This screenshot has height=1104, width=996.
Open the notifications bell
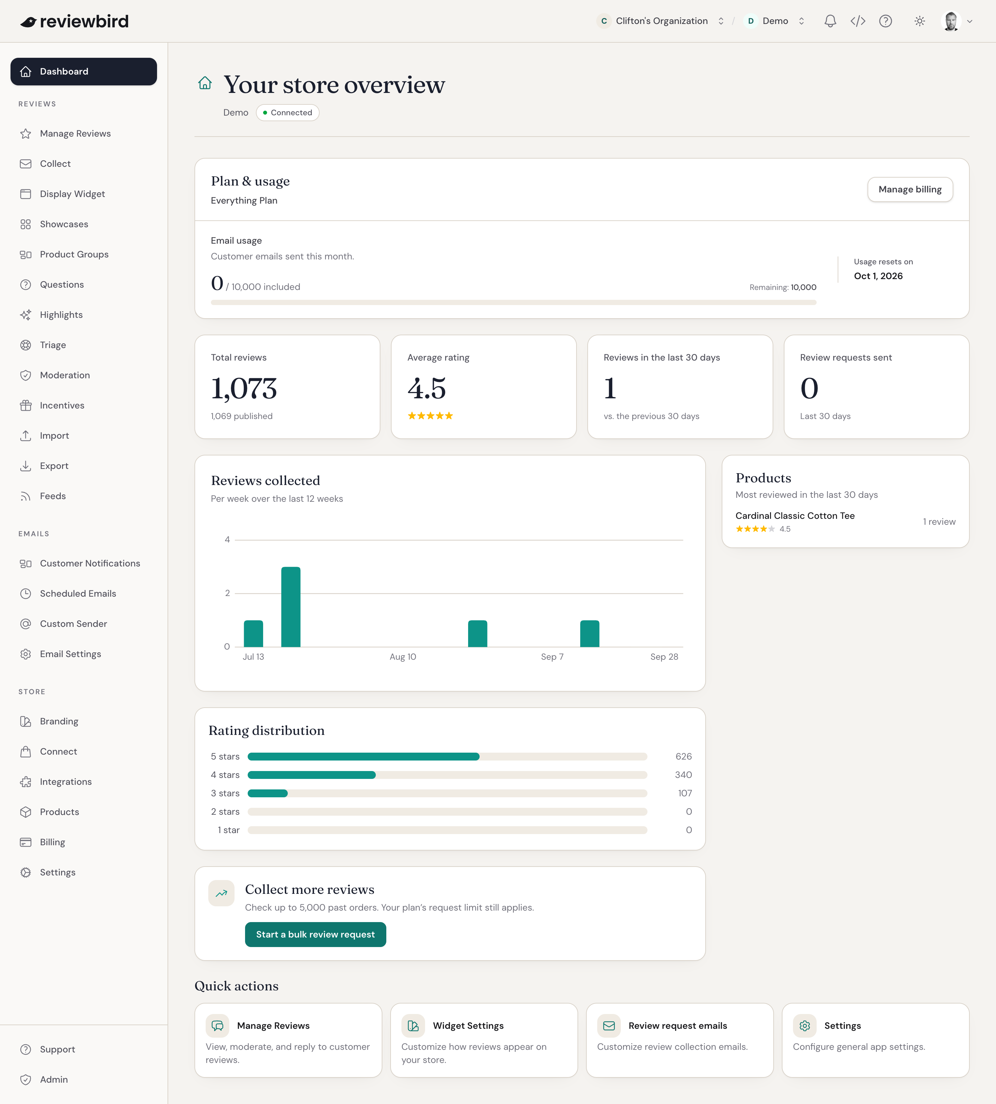pos(830,21)
